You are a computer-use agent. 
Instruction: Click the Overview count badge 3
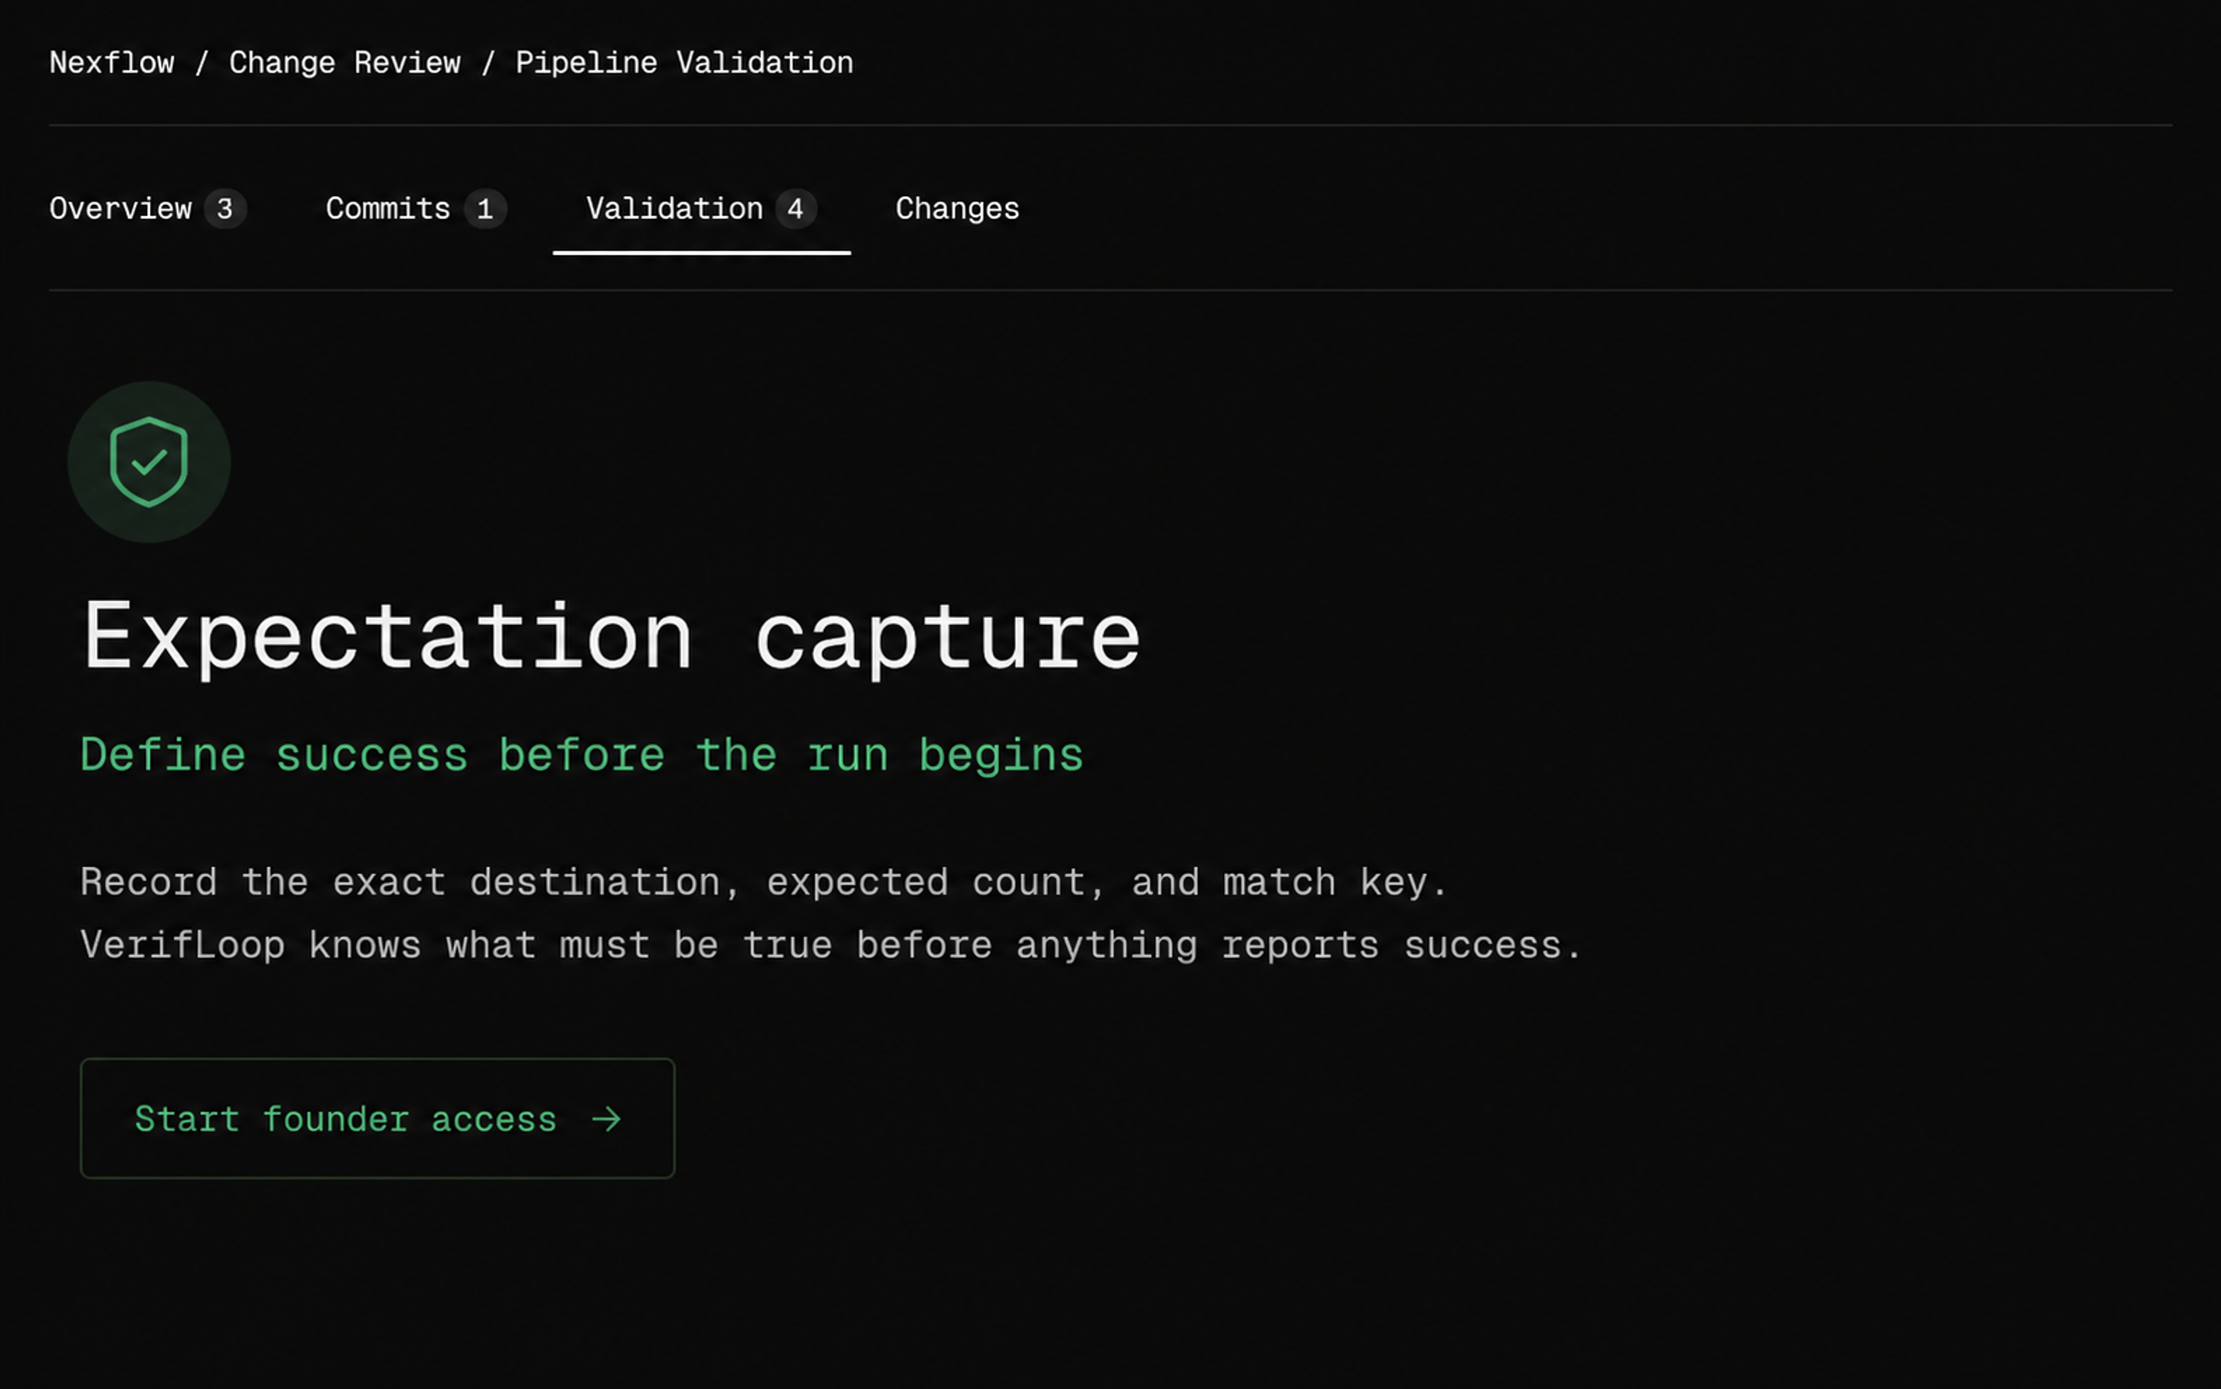tap(225, 209)
